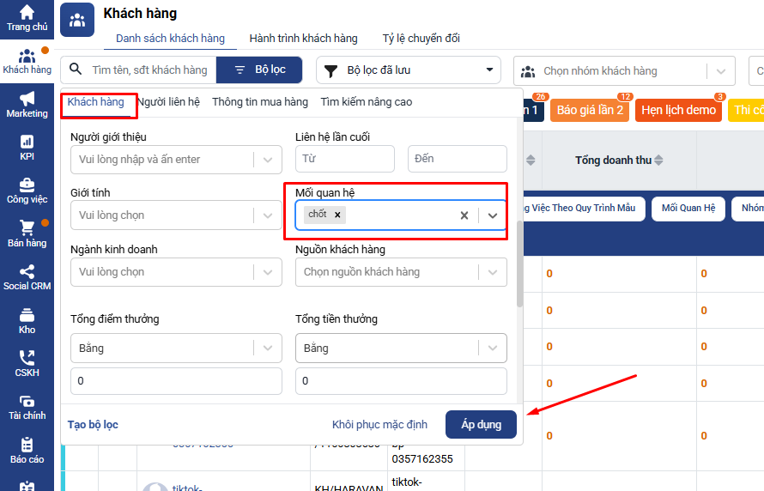Open the Nguồn khách hàng dropdown
Screen dimensions: 764x491
pyautogui.click(x=493, y=272)
